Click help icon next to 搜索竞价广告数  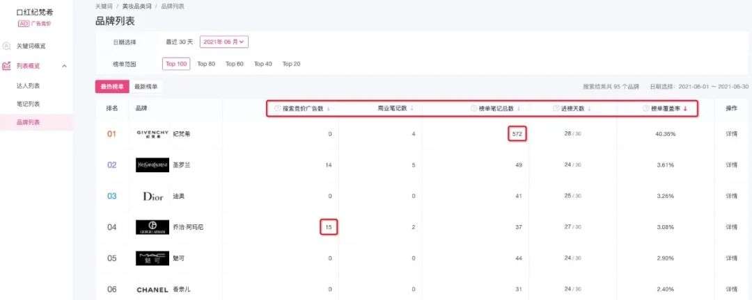[x=277, y=108]
